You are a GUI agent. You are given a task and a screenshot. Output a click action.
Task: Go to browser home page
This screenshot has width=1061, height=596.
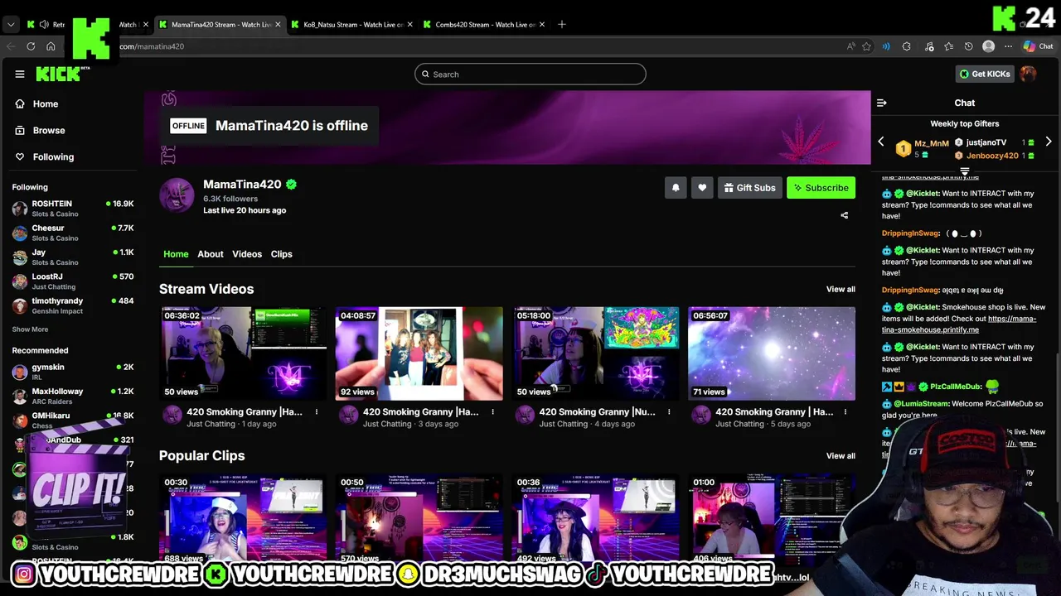pyautogui.click(x=51, y=46)
